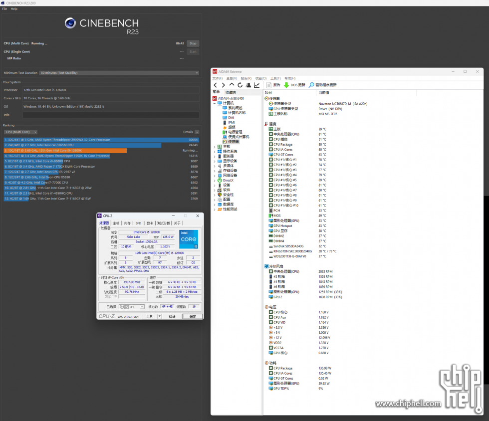Switch to CPU-Z 显卡 tab
The height and width of the screenshot is (421, 489).
tap(150, 223)
